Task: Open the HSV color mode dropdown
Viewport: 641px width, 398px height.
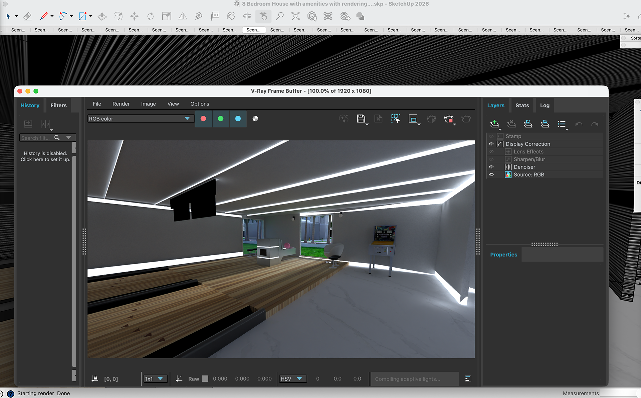Action: click(x=291, y=379)
